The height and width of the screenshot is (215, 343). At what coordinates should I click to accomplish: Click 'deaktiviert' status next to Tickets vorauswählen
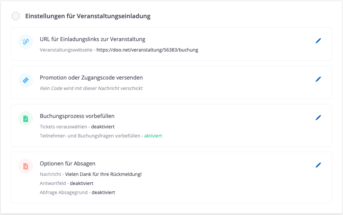click(x=103, y=127)
